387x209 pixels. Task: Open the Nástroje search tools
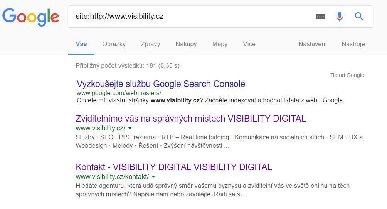pyautogui.click(x=353, y=44)
